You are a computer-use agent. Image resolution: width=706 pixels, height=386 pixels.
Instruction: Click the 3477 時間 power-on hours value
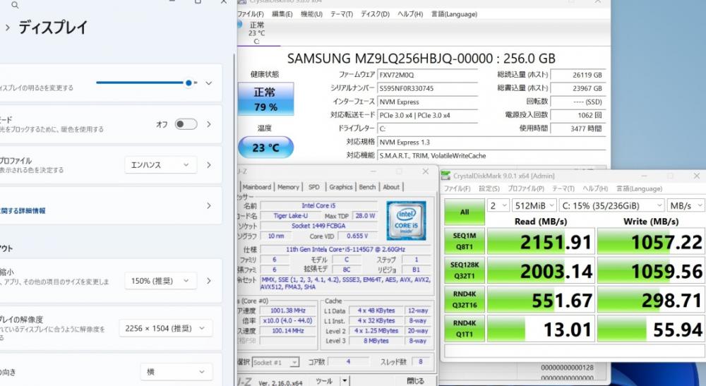click(578, 128)
